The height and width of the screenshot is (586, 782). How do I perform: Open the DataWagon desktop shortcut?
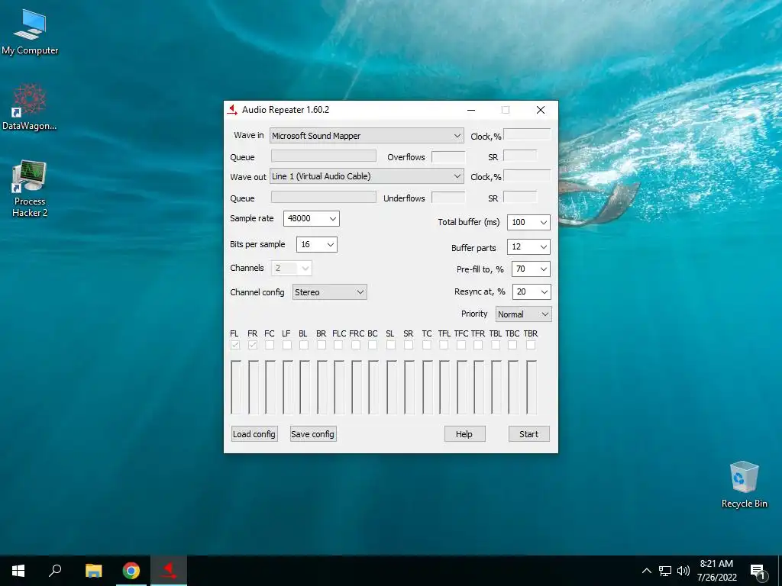point(30,107)
